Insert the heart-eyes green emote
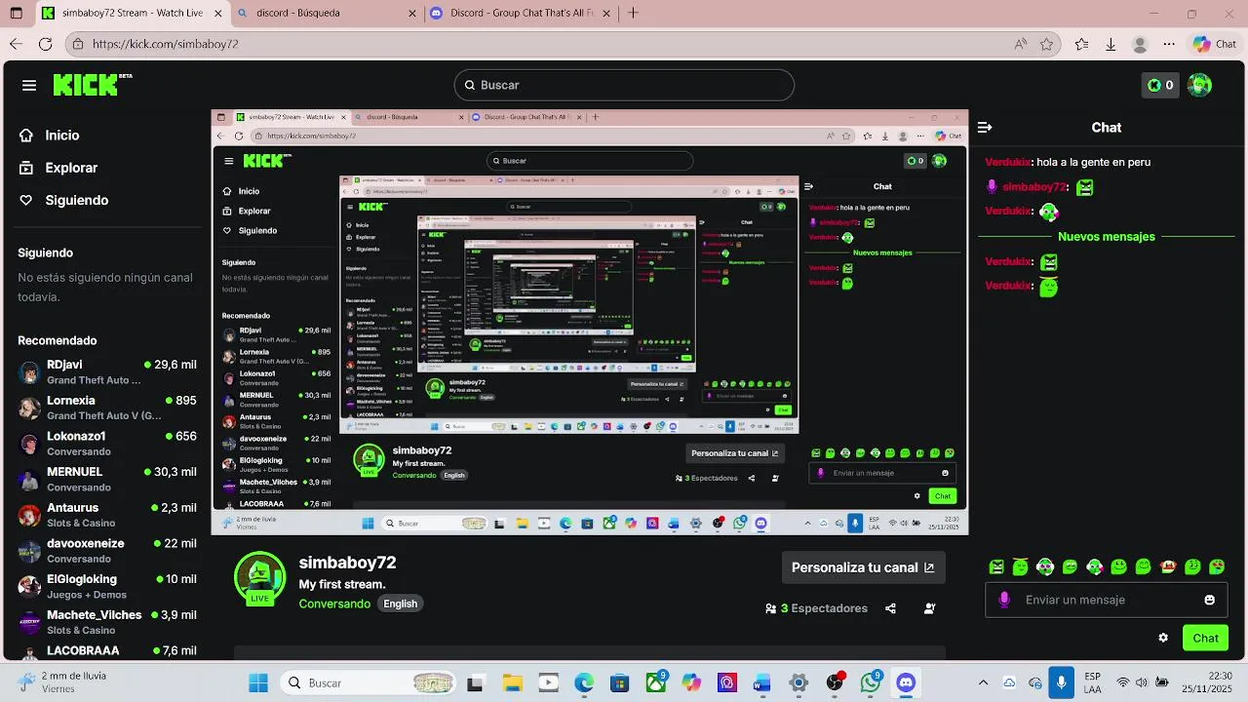The height and width of the screenshot is (702, 1248). click(1217, 566)
